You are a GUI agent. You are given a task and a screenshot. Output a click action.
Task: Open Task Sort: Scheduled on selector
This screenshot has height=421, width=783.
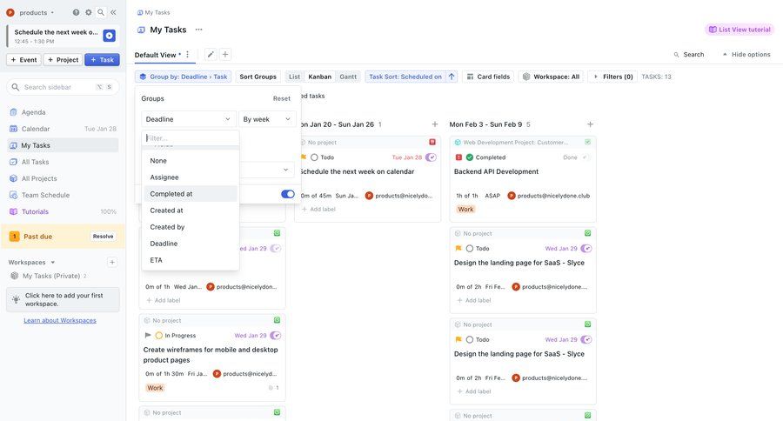405,77
